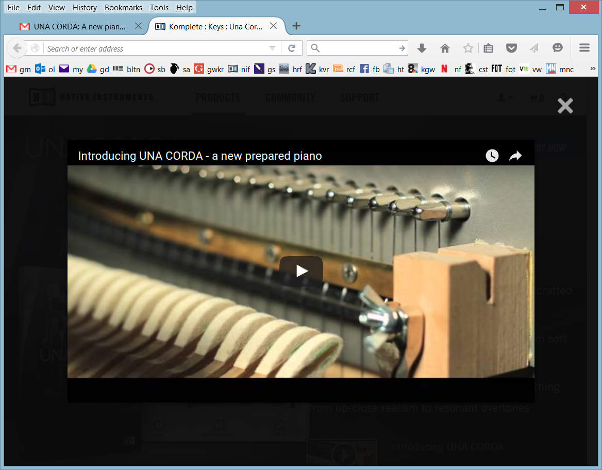This screenshot has height=470, width=602.
Task: Open the sa bookmark
Action: click(180, 69)
